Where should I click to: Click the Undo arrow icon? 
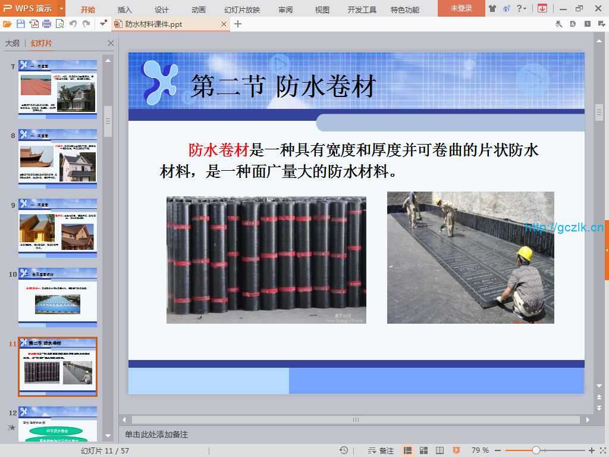click(73, 24)
